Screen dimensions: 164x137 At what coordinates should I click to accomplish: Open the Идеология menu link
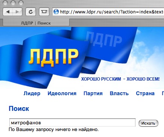(x=62, y=93)
